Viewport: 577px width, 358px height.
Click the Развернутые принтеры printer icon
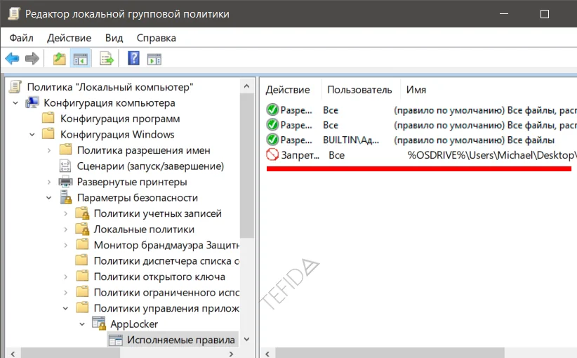click(65, 182)
